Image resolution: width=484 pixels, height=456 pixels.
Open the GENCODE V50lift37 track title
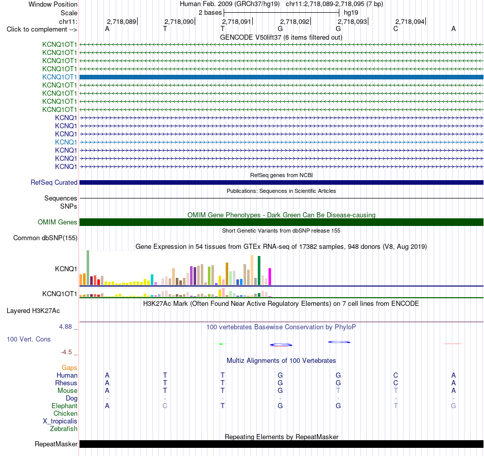[281, 37]
